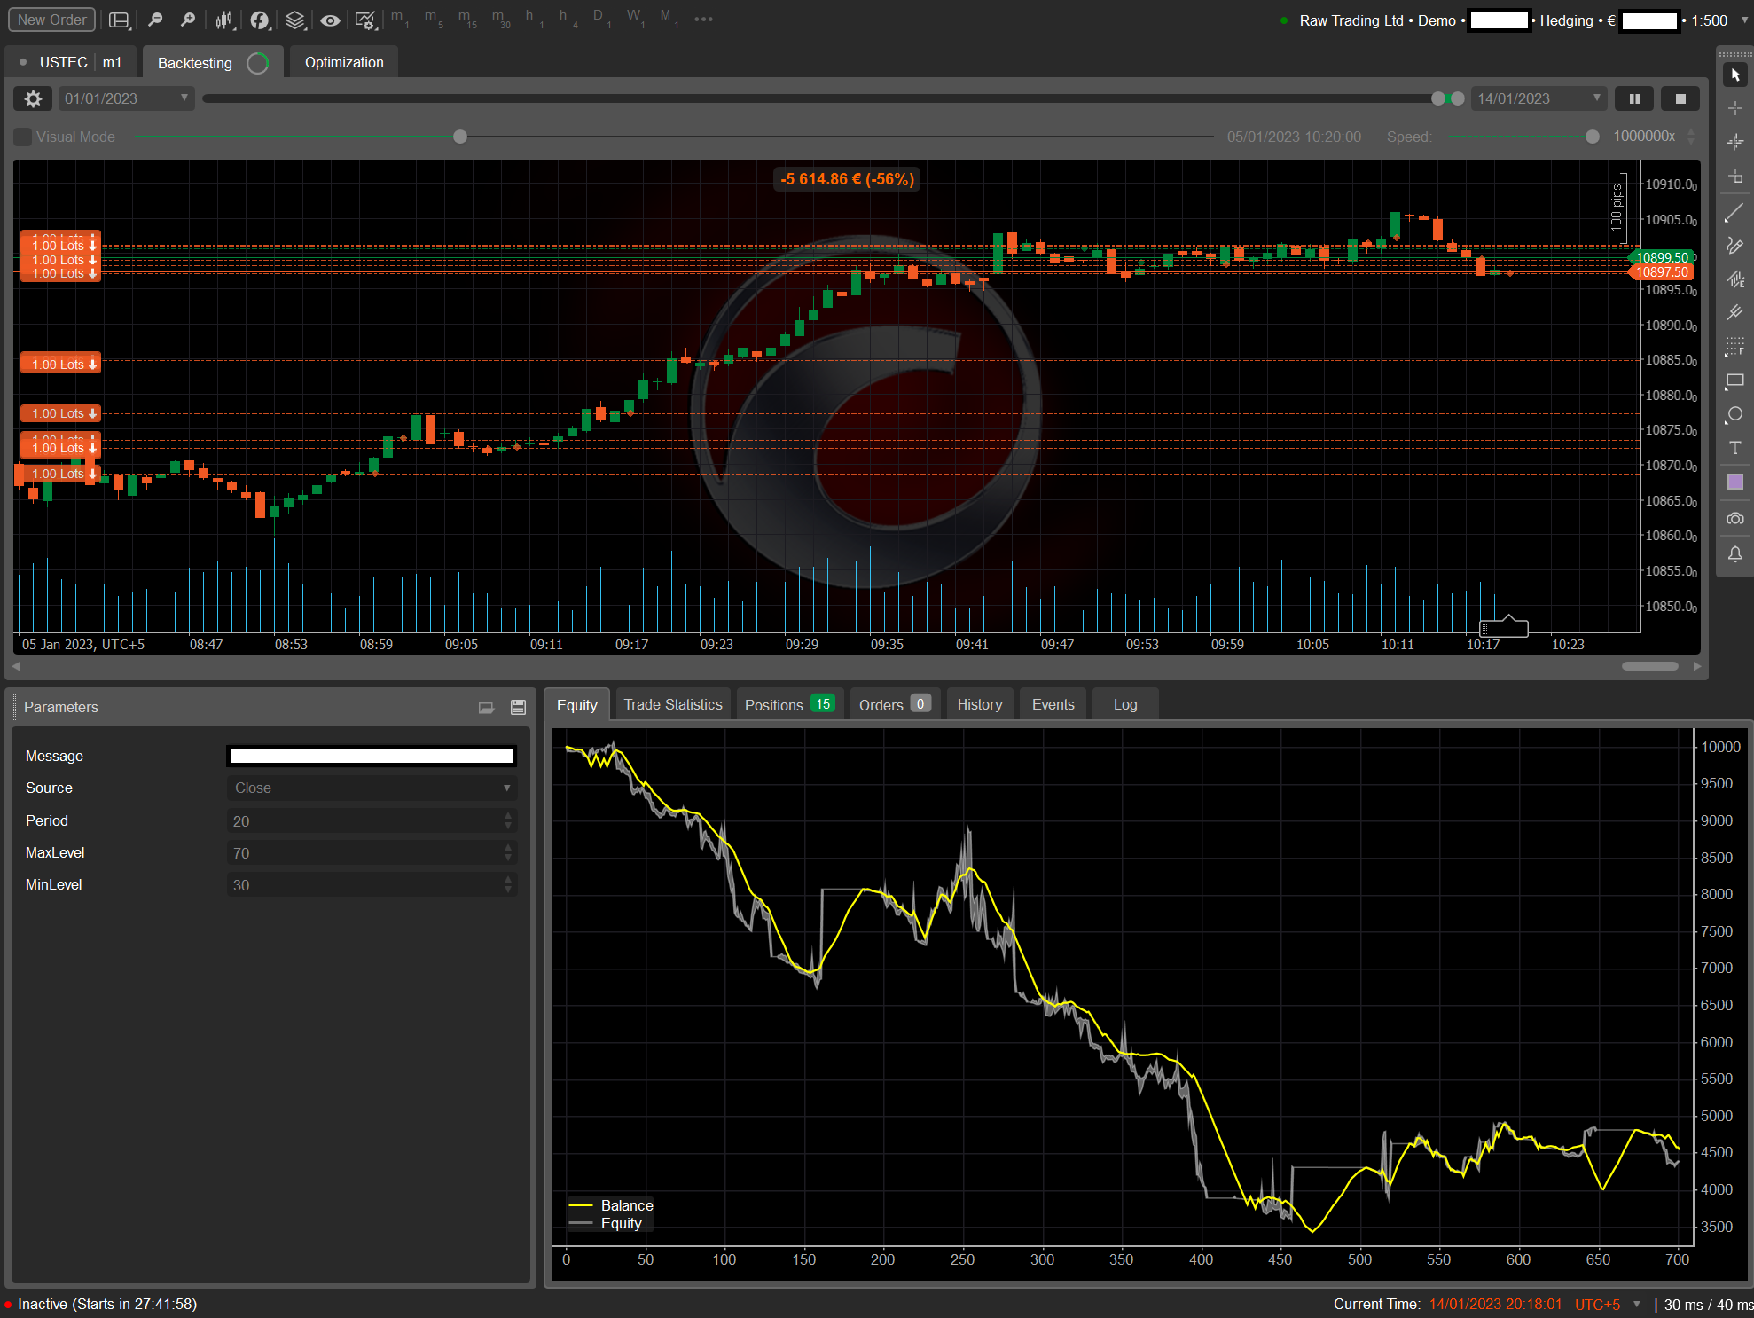
Task: Click the zoom out magnifier icon
Action: point(155,20)
